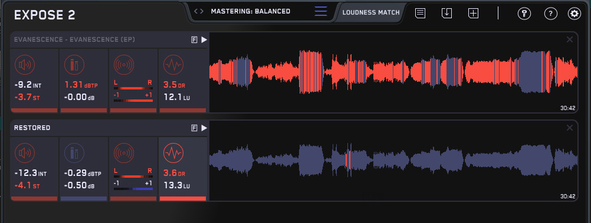Click the export/download icon
Screen dimensions: 591x223
tap(446, 13)
